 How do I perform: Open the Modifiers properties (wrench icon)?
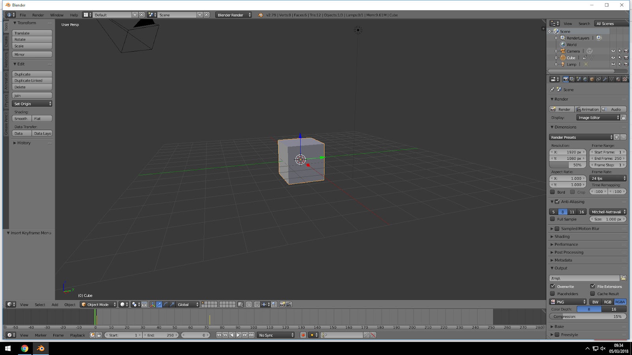pos(606,79)
